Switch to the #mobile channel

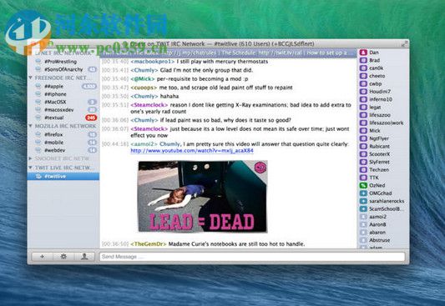pos(54,143)
